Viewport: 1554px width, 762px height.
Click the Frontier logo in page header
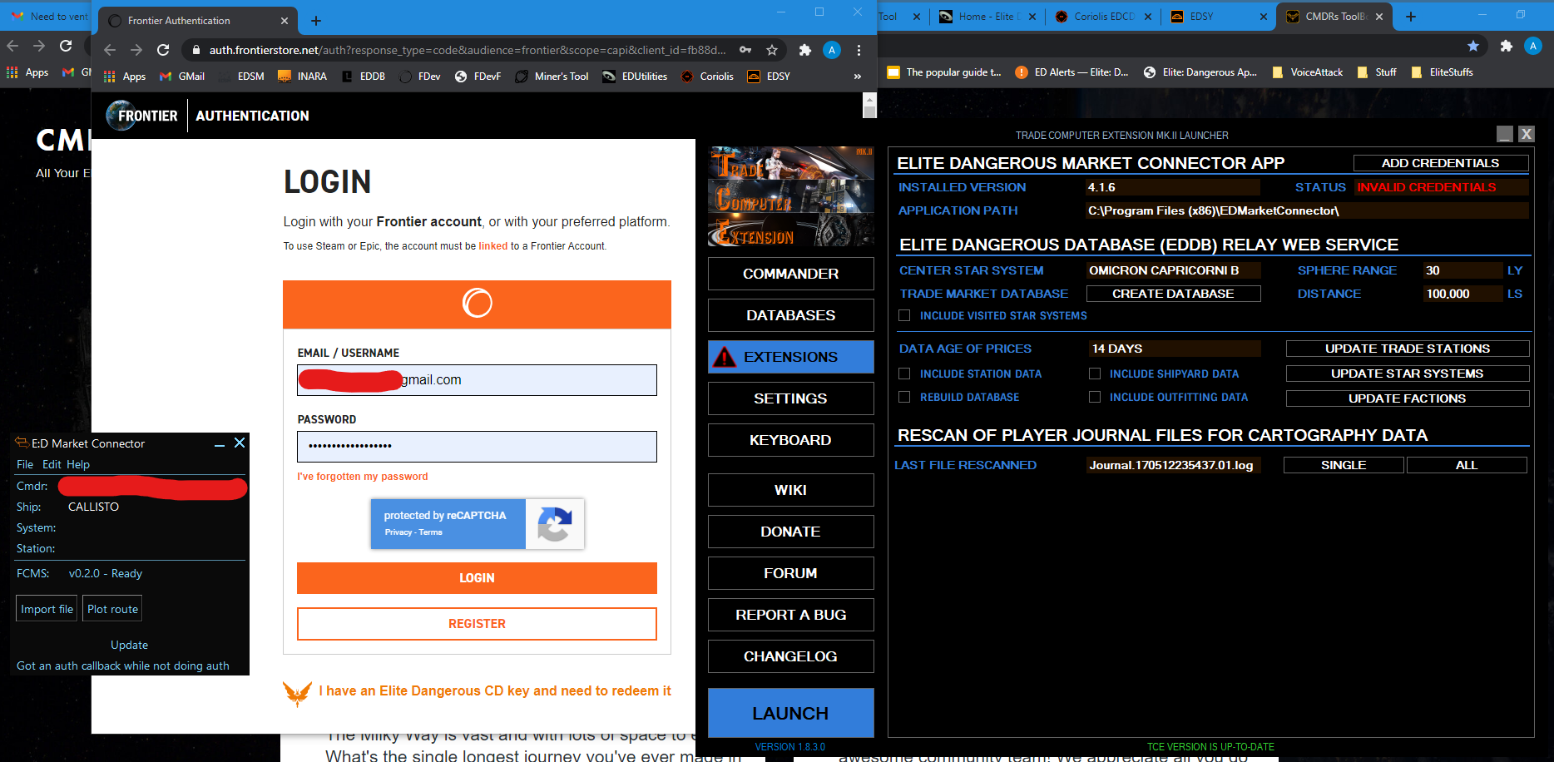point(142,116)
